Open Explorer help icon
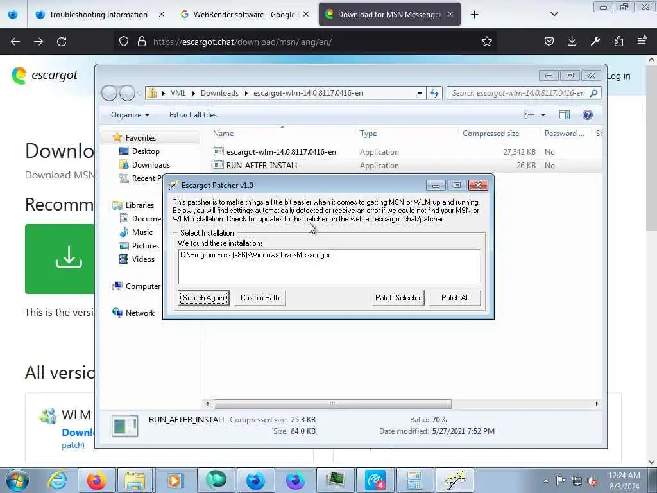657x493 pixels. 588,115
